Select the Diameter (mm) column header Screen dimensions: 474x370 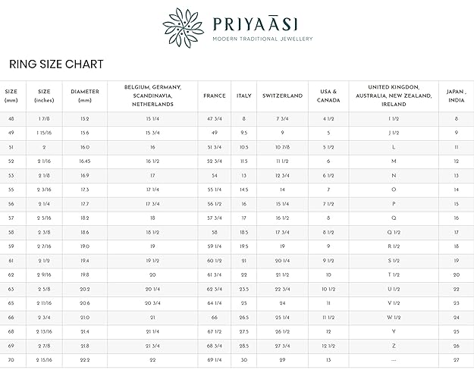[85, 96]
